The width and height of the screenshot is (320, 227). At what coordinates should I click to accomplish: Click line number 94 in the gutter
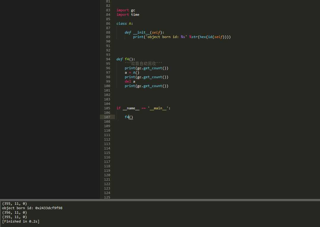coord(108,59)
